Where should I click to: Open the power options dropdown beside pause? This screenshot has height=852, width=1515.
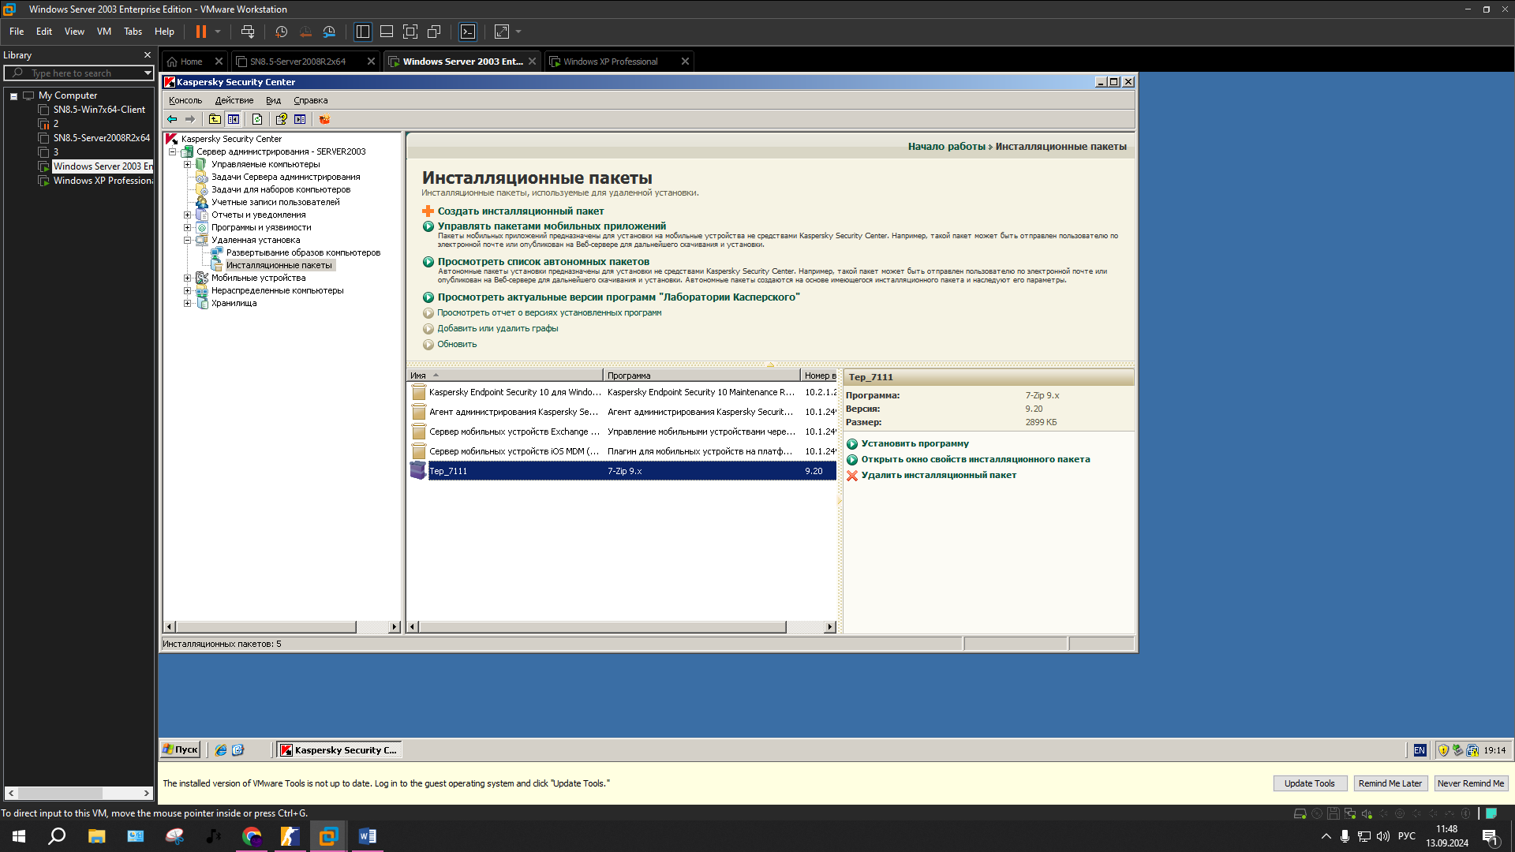click(218, 32)
